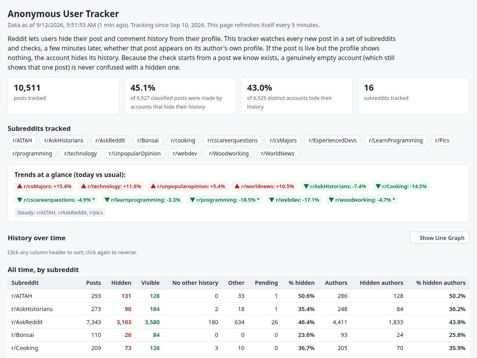Image resolution: width=477 pixels, height=358 pixels.
Task: Click the r/learnprogramming -3.3% trend badge
Action: 143,200
